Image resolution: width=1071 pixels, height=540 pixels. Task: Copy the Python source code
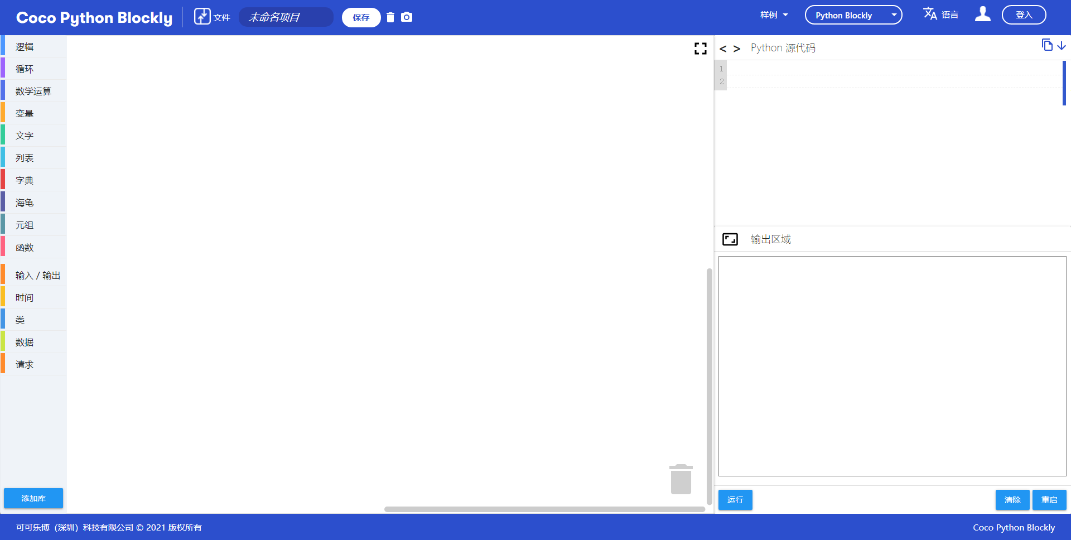click(1047, 45)
